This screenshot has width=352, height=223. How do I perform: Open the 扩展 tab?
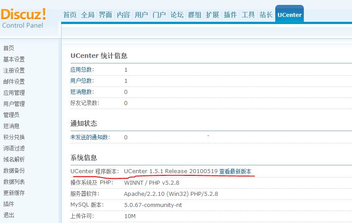213,15
